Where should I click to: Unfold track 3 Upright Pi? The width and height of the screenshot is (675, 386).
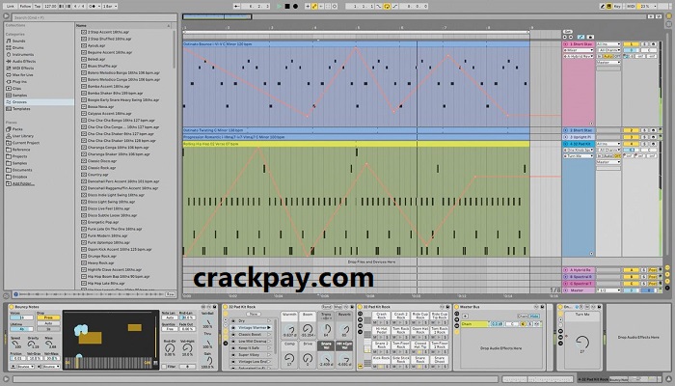click(x=566, y=137)
